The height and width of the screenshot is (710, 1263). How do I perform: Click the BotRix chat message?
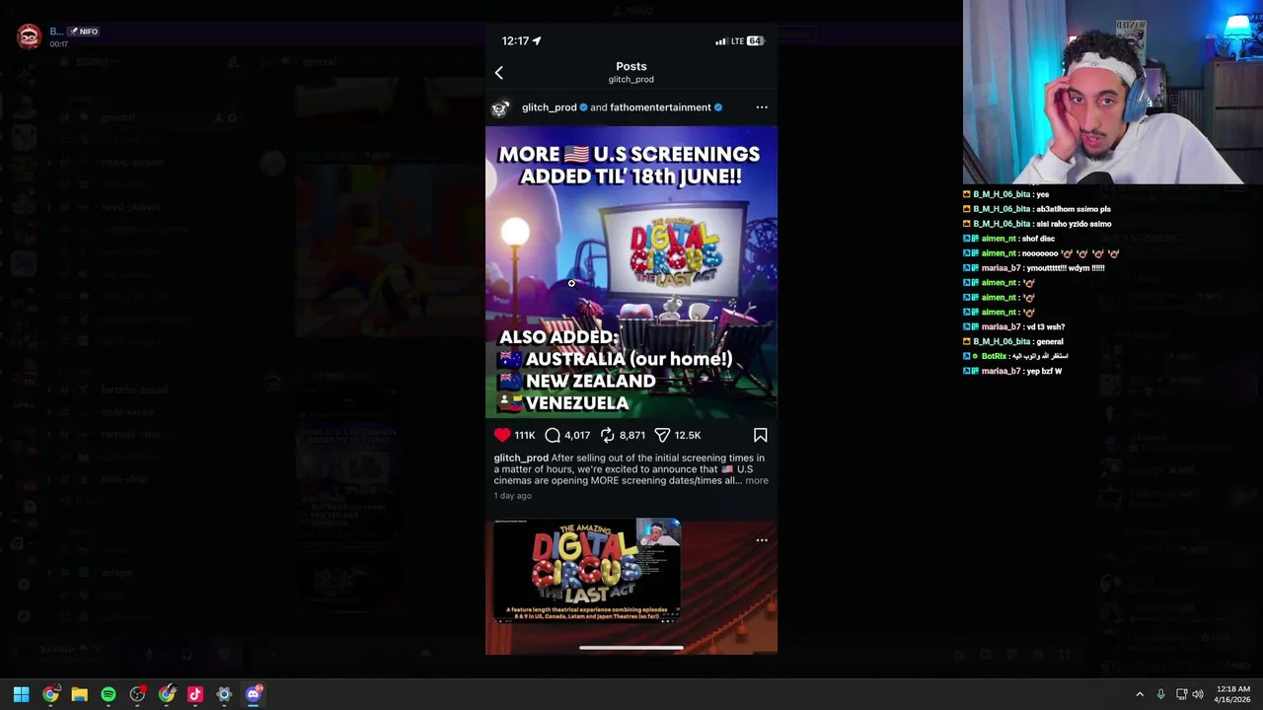(x=1016, y=356)
